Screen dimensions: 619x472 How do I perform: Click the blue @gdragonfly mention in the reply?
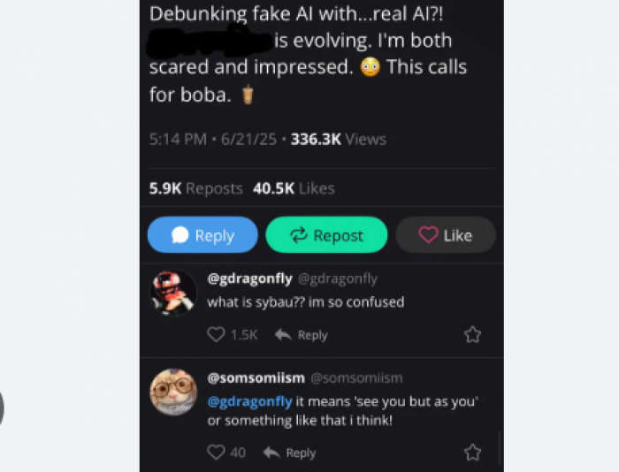pyautogui.click(x=249, y=400)
